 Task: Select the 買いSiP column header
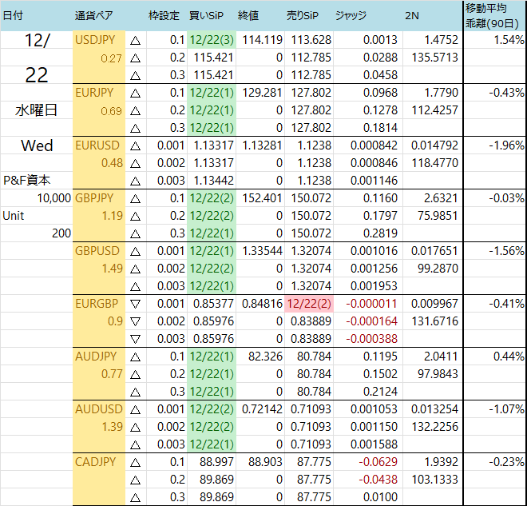[x=206, y=15]
